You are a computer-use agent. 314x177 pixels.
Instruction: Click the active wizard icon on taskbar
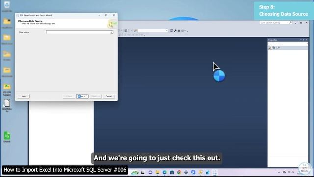click(x=215, y=172)
